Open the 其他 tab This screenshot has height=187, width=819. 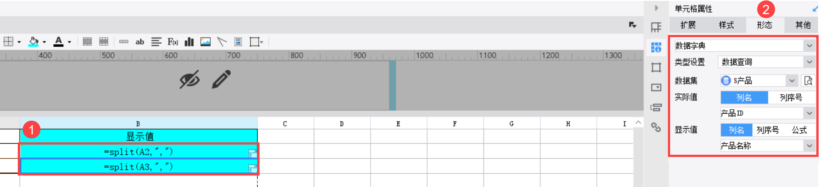(803, 25)
